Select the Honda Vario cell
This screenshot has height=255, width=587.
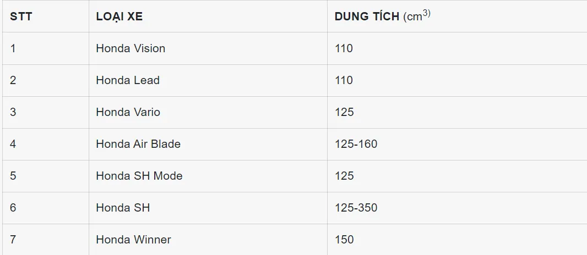point(128,112)
